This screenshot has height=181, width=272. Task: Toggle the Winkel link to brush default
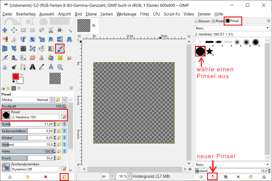point(64,138)
